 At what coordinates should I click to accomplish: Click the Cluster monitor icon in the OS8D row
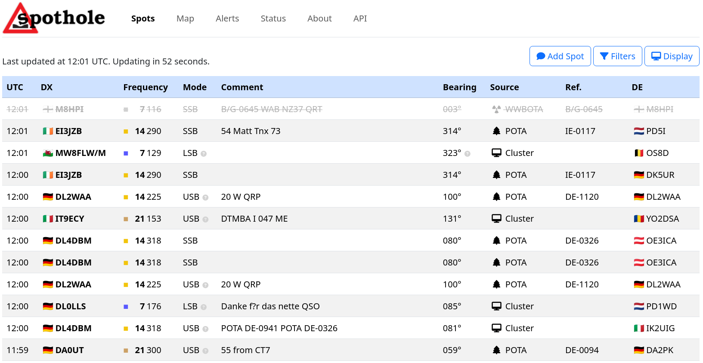(x=496, y=153)
